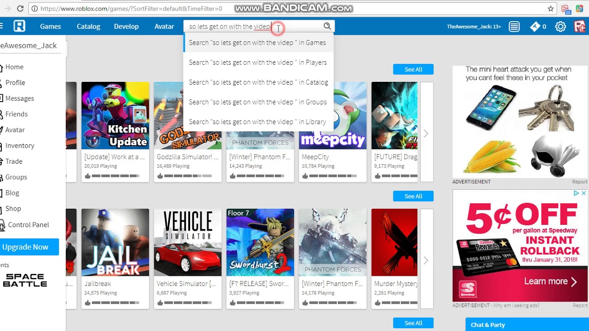The width and height of the screenshot is (589, 331).
Task: Advance the Jailbreak row with the right chevron
Action: 426,260
